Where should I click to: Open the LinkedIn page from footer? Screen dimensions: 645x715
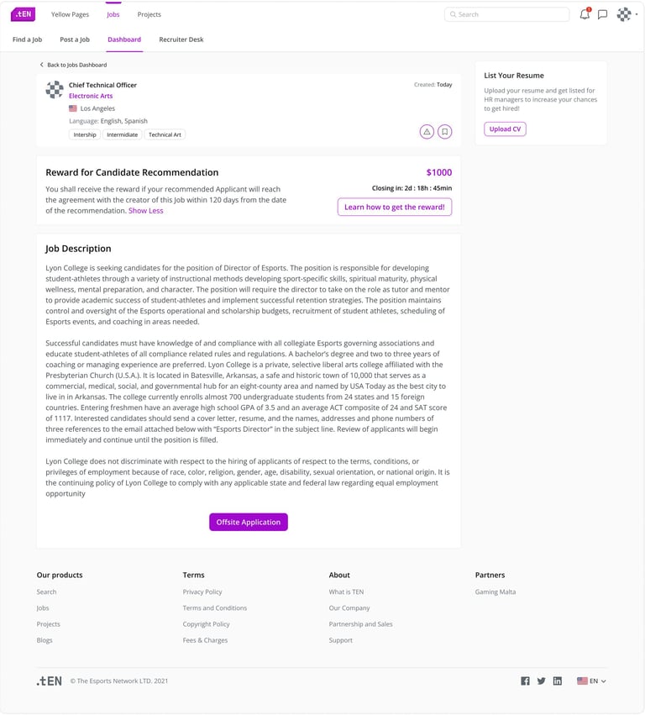click(x=557, y=681)
